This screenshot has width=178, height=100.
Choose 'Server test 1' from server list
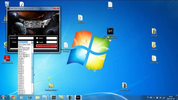pos(22,53)
